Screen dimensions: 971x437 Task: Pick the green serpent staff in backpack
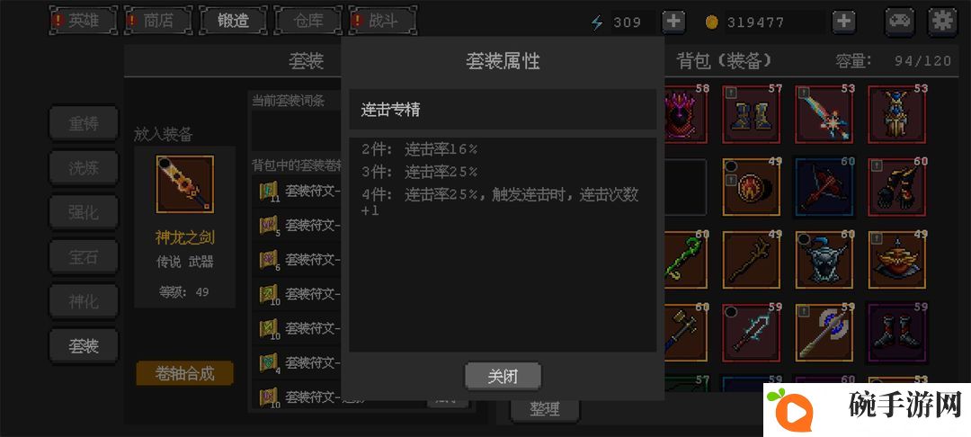click(x=685, y=260)
